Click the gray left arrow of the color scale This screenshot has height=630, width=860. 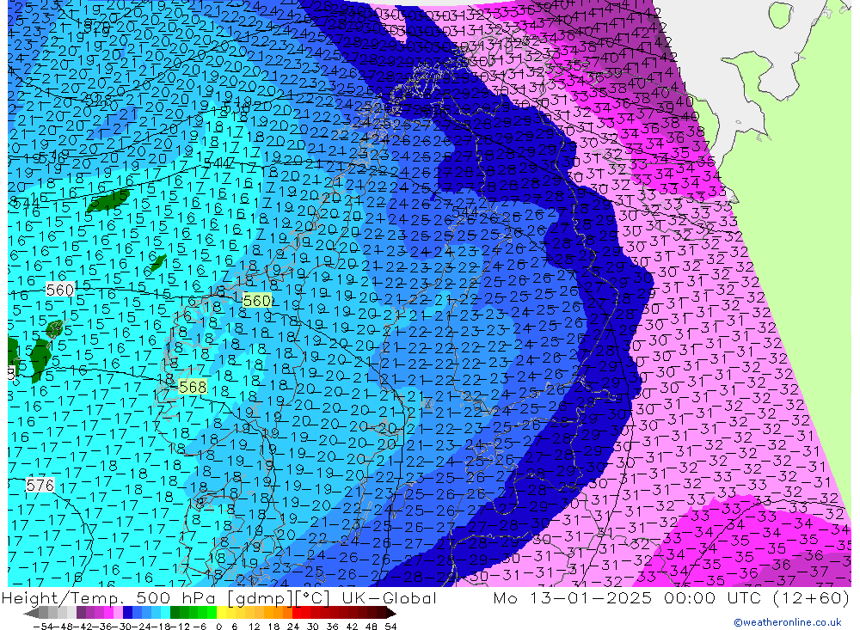point(31,613)
